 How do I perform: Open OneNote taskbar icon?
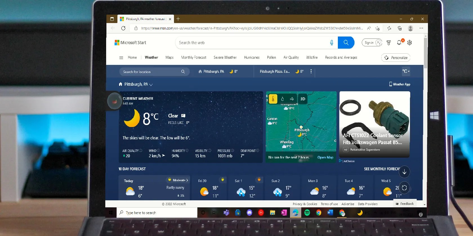pyautogui.click(x=284, y=213)
